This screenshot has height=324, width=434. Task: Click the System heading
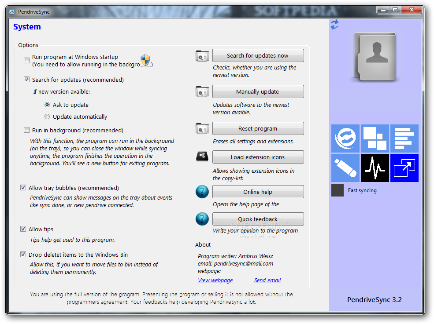pos(27,27)
